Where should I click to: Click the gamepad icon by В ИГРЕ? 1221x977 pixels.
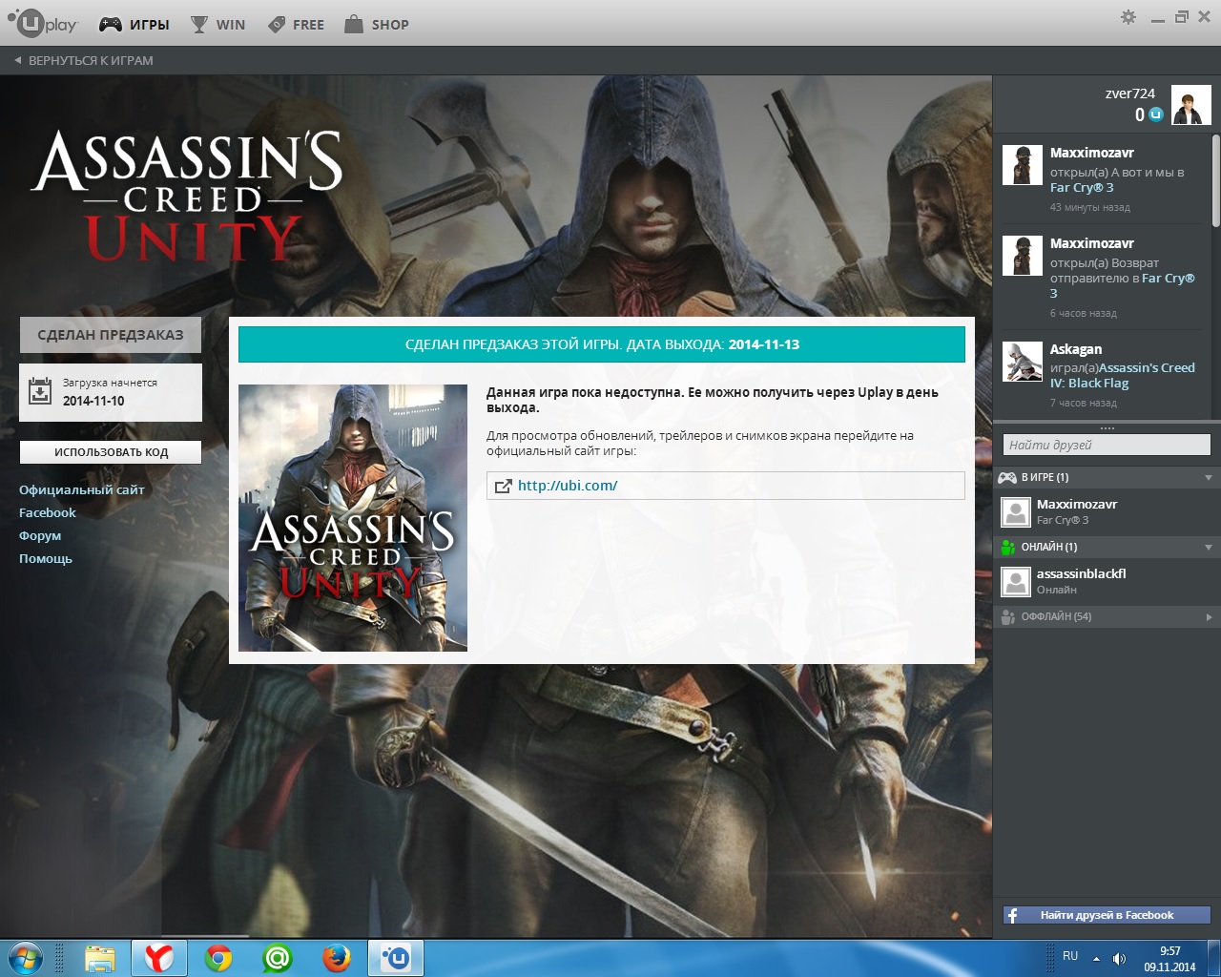click(x=1007, y=477)
